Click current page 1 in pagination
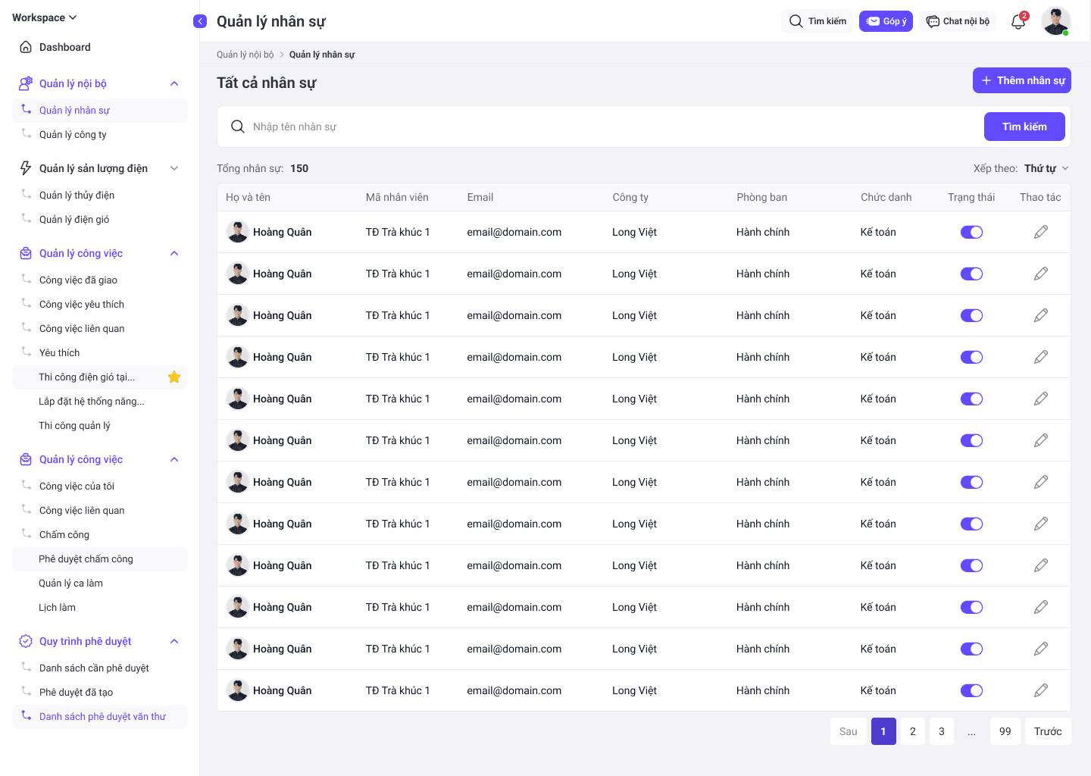This screenshot has height=776, width=1091. click(x=883, y=731)
